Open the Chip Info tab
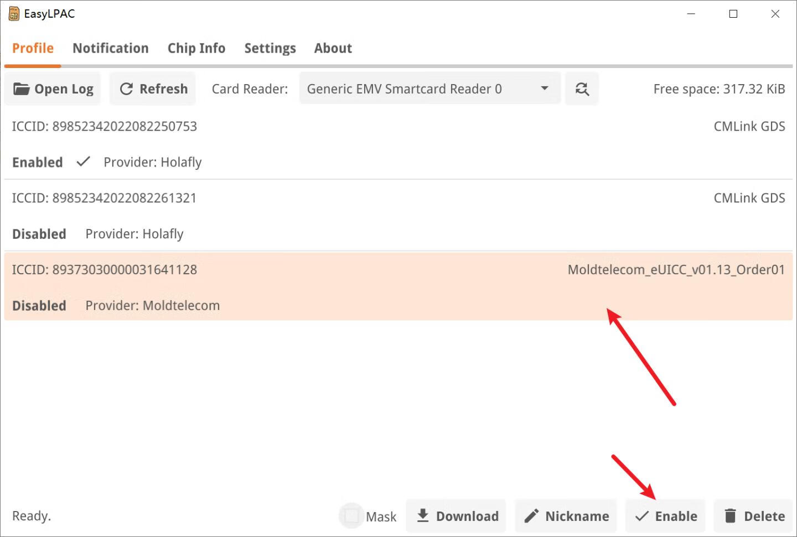The height and width of the screenshot is (537, 797). (x=196, y=49)
